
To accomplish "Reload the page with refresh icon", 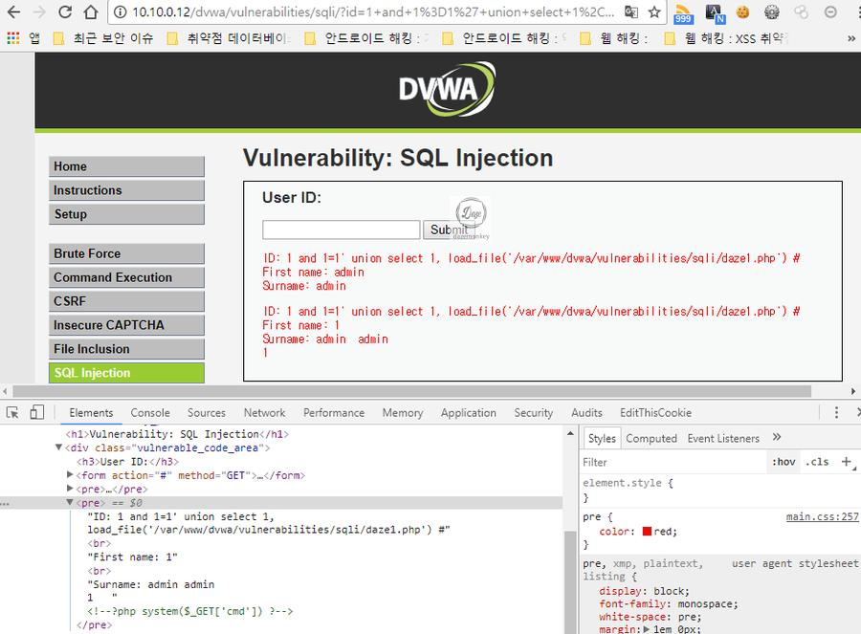I will point(65,11).
